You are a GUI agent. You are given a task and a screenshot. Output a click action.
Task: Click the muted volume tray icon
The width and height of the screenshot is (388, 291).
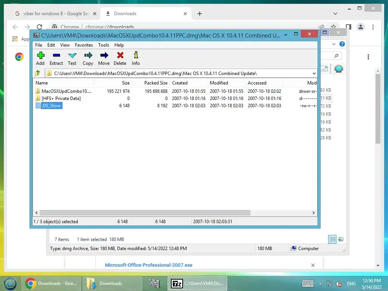click(339, 284)
